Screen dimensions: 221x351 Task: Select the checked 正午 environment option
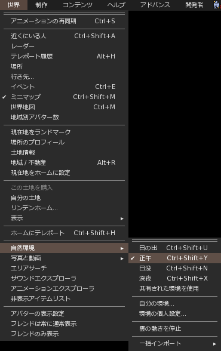click(174, 258)
